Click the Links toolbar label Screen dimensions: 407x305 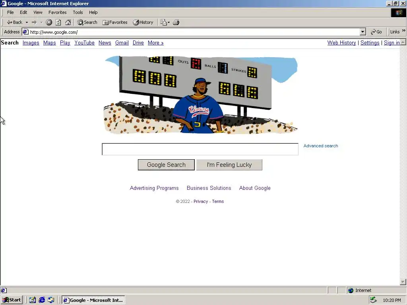click(395, 32)
